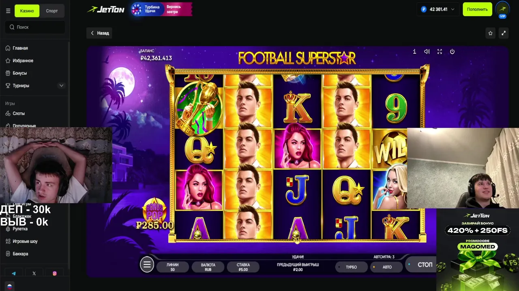
Task: Switch to the Спорт tab
Action: (x=52, y=11)
